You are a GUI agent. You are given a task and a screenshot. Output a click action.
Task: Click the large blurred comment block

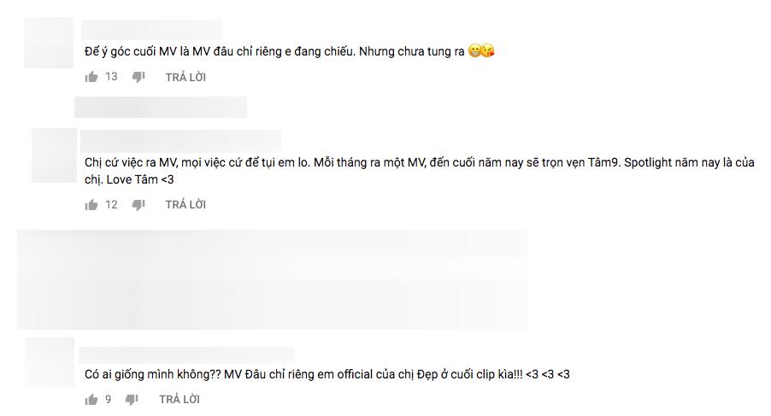(274, 279)
